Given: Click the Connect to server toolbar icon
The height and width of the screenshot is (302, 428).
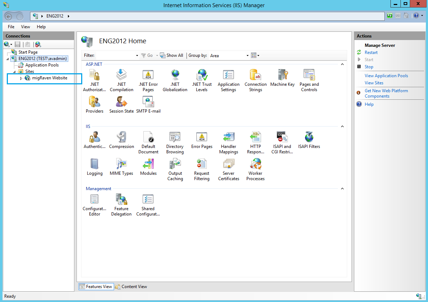Looking at the screenshot, I should [7, 44].
